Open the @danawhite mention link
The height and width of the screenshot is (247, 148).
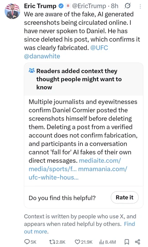pyautogui.click(x=42, y=56)
